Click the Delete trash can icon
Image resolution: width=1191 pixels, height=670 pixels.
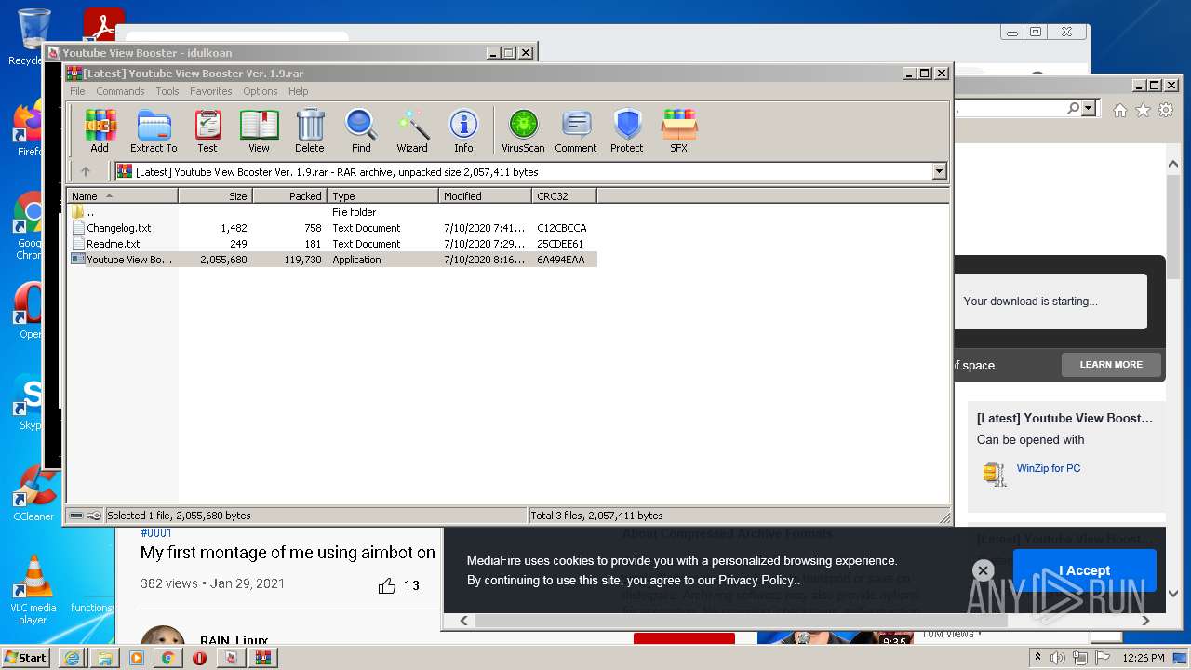310,130
